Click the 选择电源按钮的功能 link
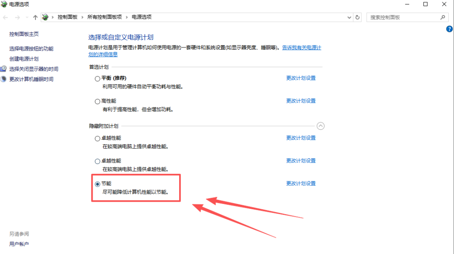454x254 pixels. pos(31,49)
